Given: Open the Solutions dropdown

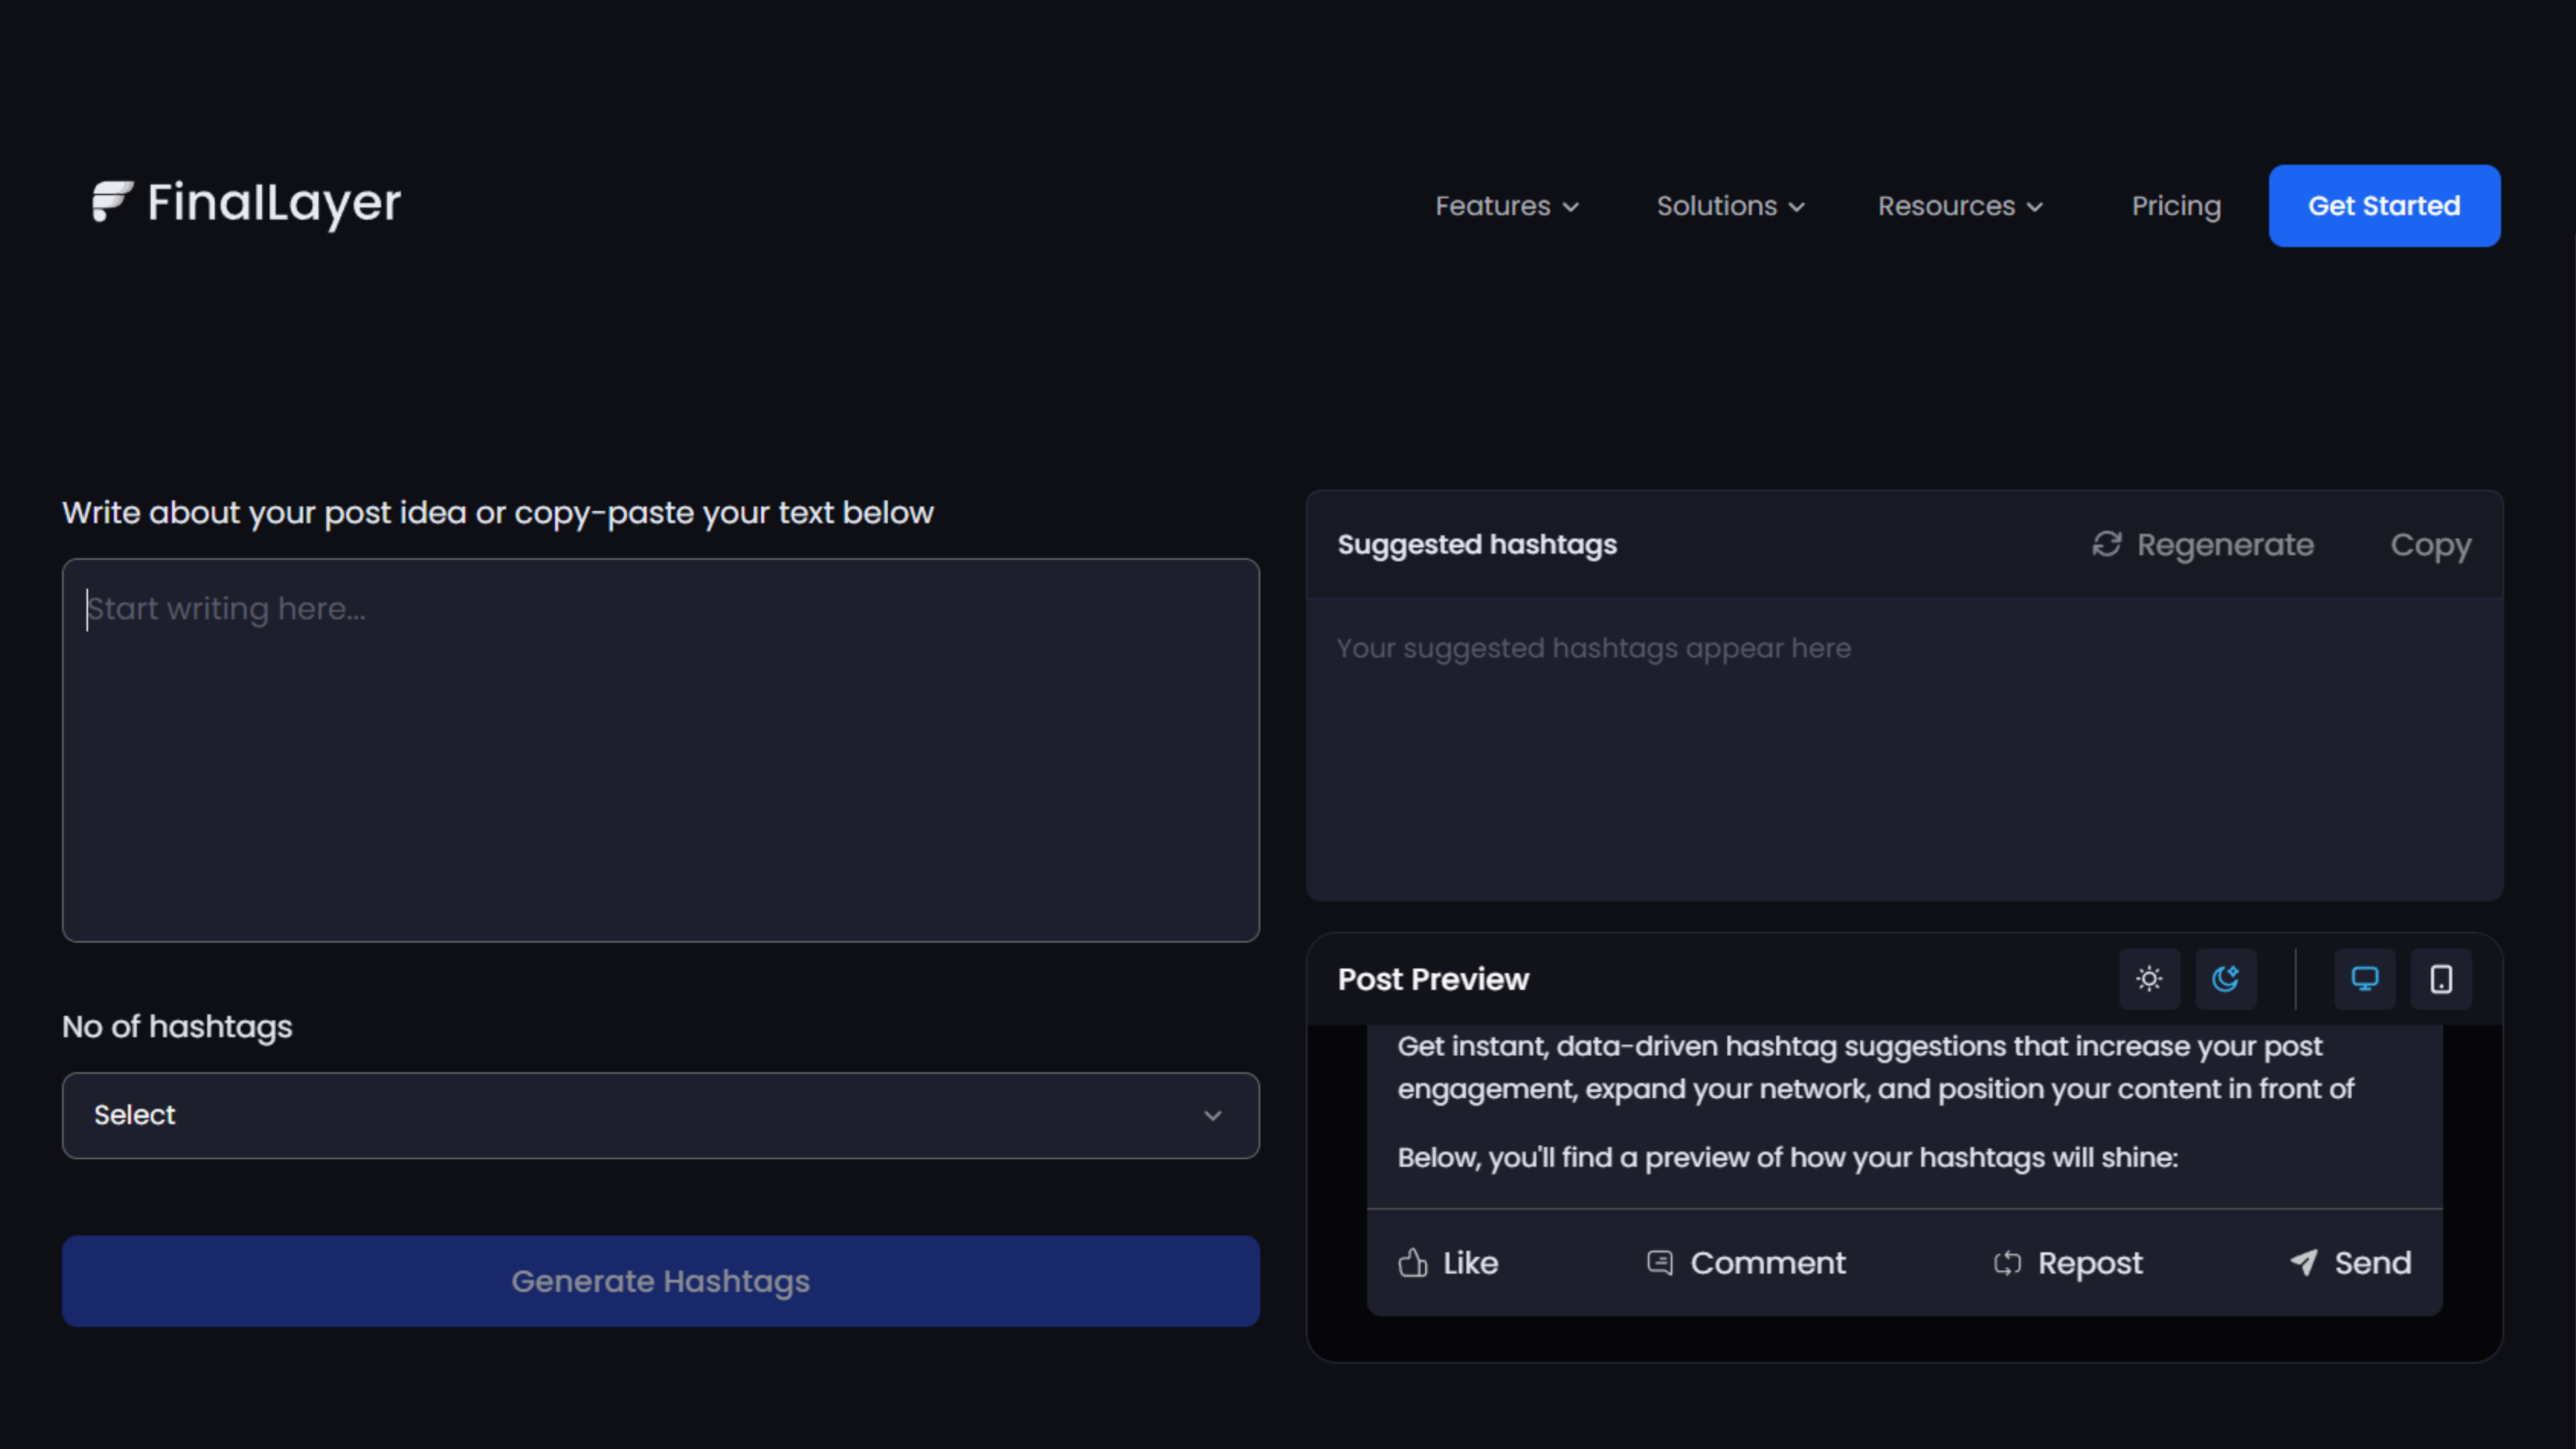Looking at the screenshot, I should point(1730,206).
